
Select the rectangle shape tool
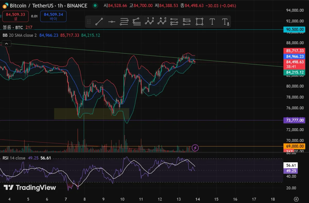click(200, 22)
